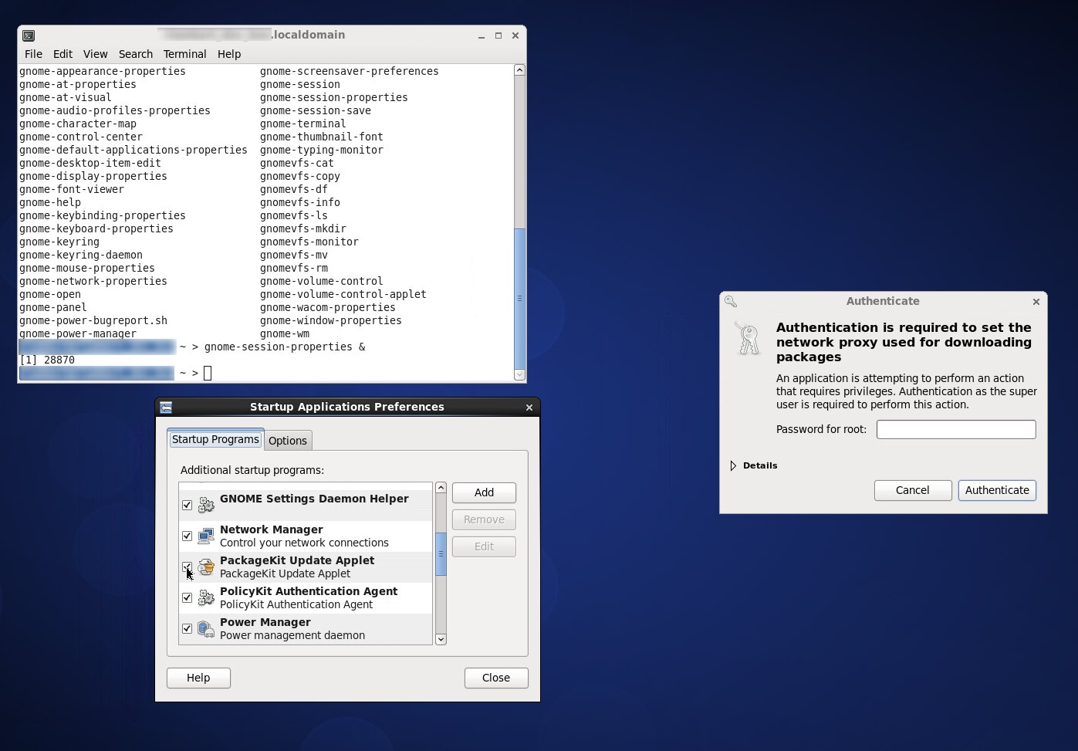Open the terminal File menu
Screen dimensions: 1078x751
(33, 54)
